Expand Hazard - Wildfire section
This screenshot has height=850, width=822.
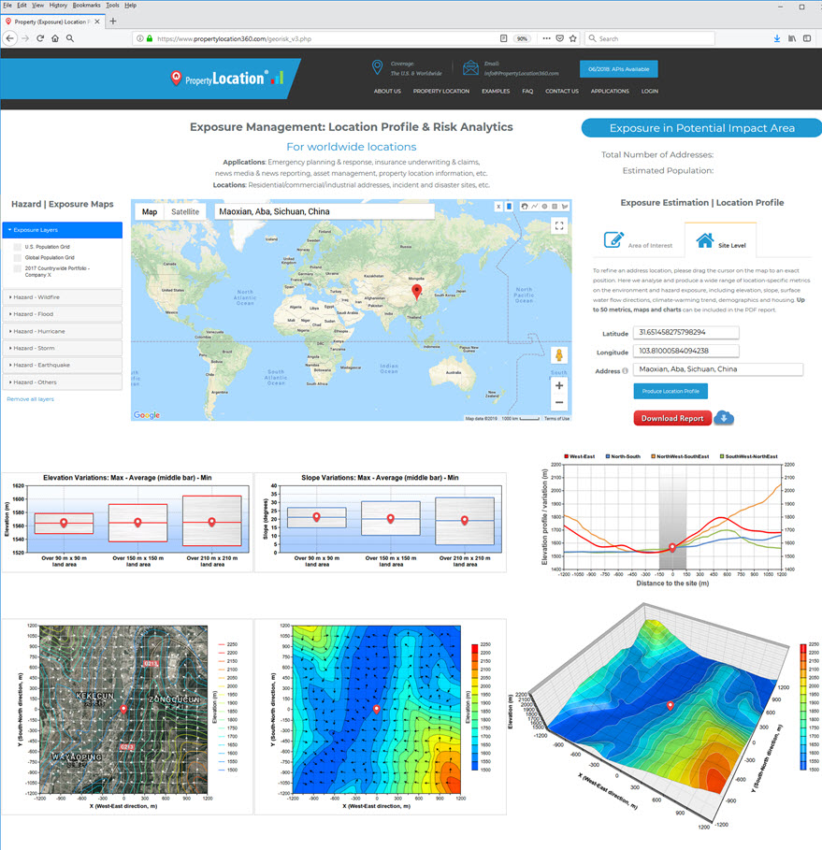[63, 297]
